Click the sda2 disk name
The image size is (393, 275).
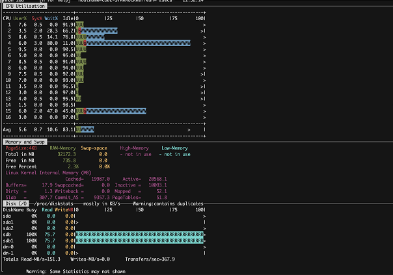pyautogui.click(x=8, y=228)
